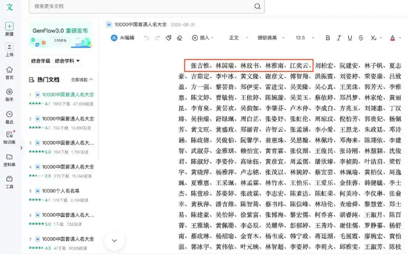Click the 新建 plus icon in sidebar
The height and width of the screenshot is (254, 407).
[x=9, y=26]
